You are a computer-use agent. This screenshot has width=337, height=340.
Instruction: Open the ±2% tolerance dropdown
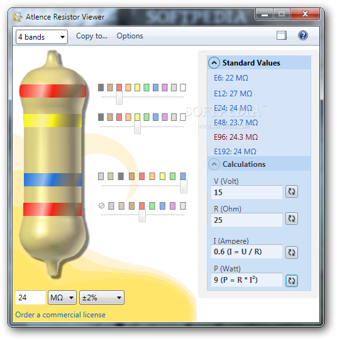[x=102, y=297]
